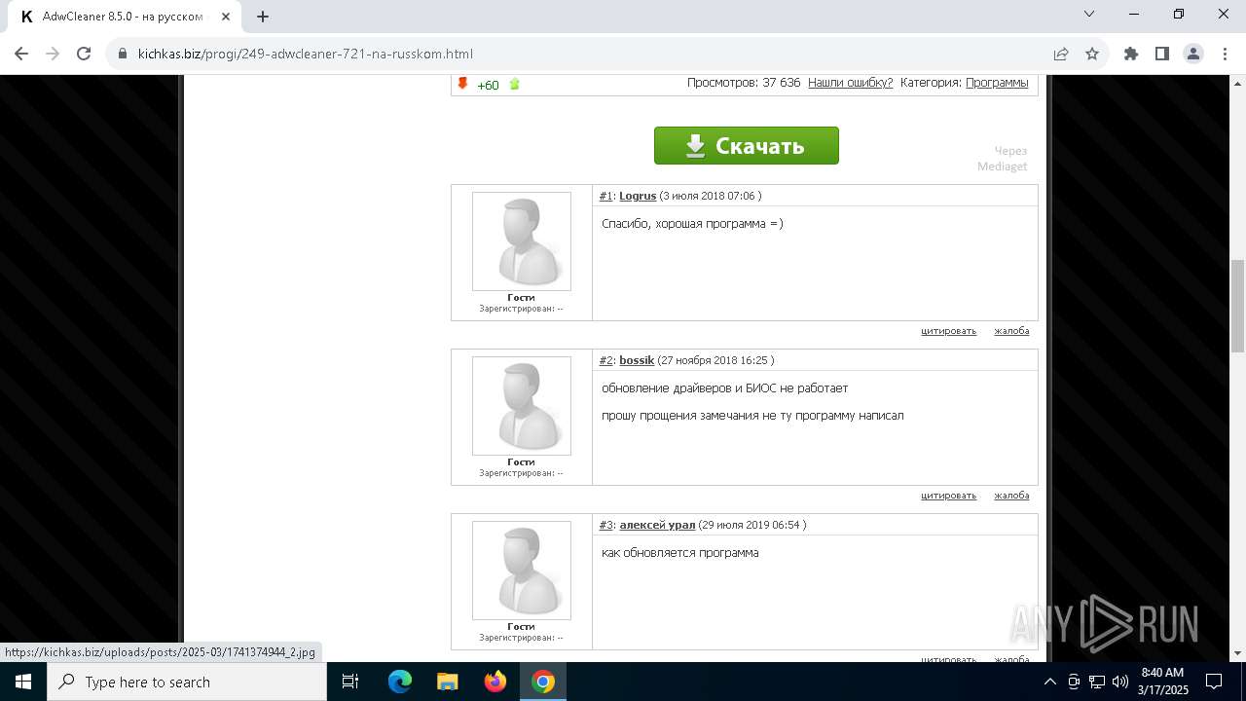Launch Firefox from the taskbar
Image resolution: width=1246 pixels, height=701 pixels.
[495, 682]
